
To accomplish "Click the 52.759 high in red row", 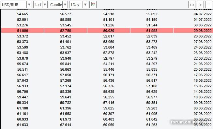I will tap(66, 31).
